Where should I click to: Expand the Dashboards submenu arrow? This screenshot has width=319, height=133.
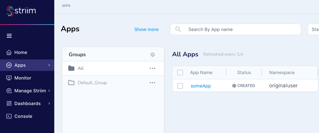[49, 103]
